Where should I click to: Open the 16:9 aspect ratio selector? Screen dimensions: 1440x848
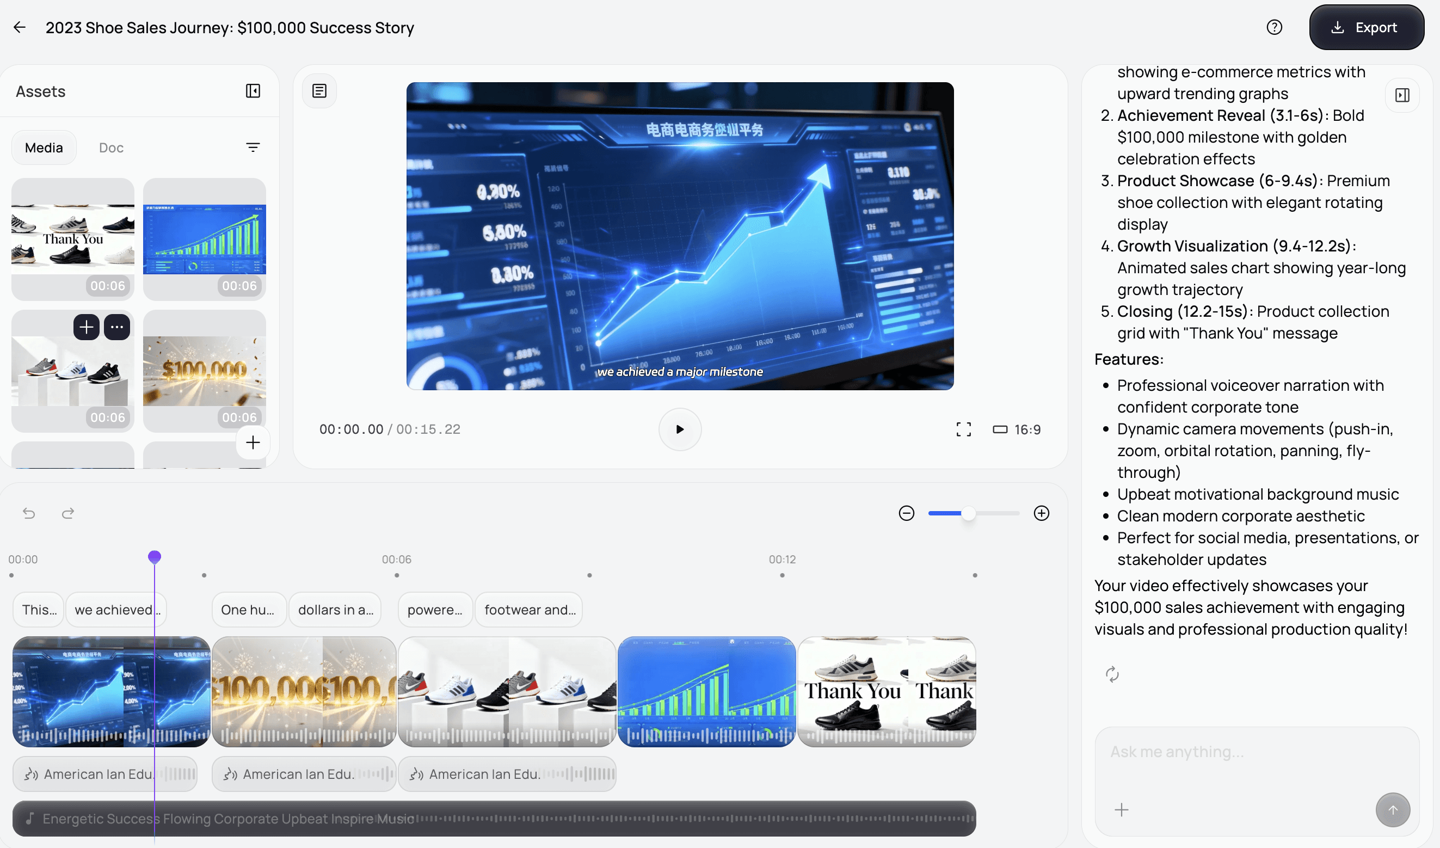[x=1017, y=429]
